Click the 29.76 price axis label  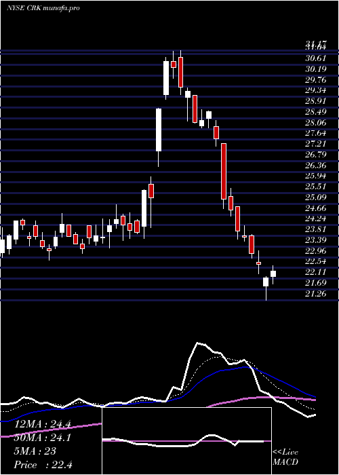point(316,79)
